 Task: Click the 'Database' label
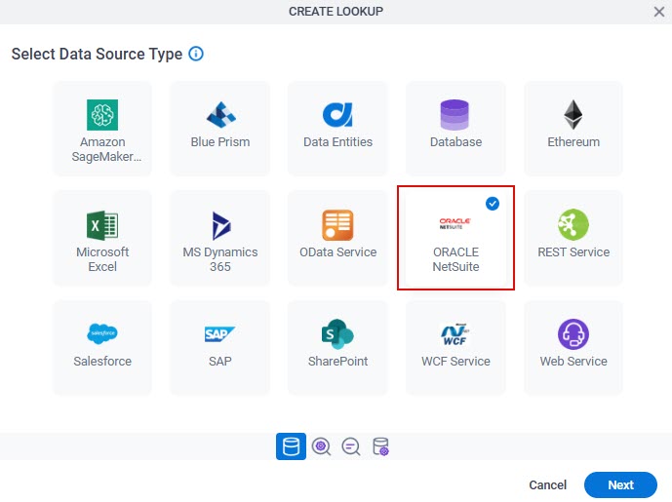click(455, 141)
